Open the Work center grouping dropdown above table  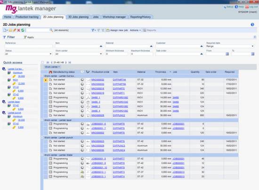[52, 67]
